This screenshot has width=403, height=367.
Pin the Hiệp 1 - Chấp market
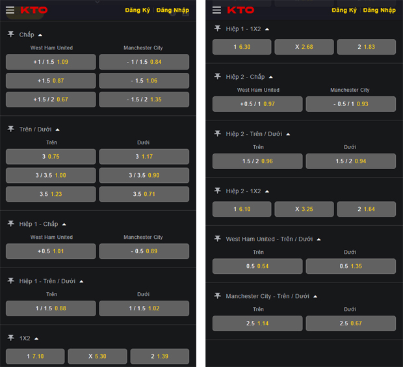coord(10,224)
